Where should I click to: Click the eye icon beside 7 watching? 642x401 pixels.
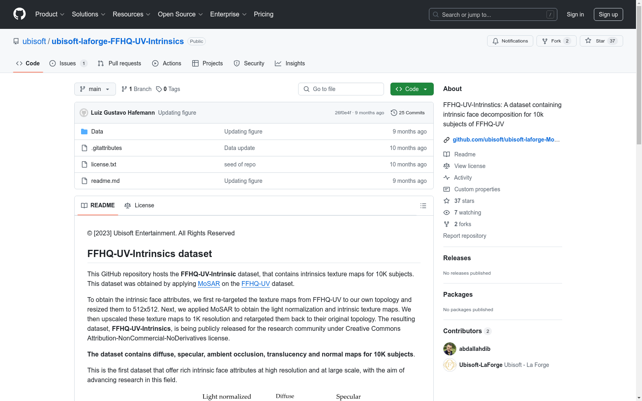click(447, 213)
